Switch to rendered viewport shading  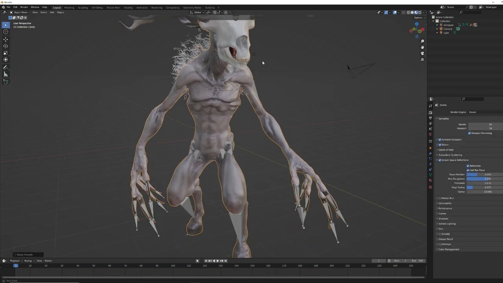(x=420, y=12)
